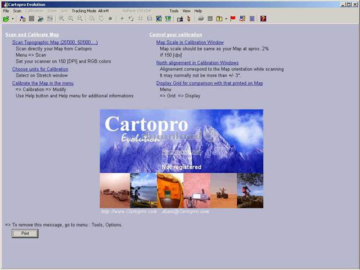Click the gray square stop icon
This screenshot has height=270, width=360.
pos(31,19)
